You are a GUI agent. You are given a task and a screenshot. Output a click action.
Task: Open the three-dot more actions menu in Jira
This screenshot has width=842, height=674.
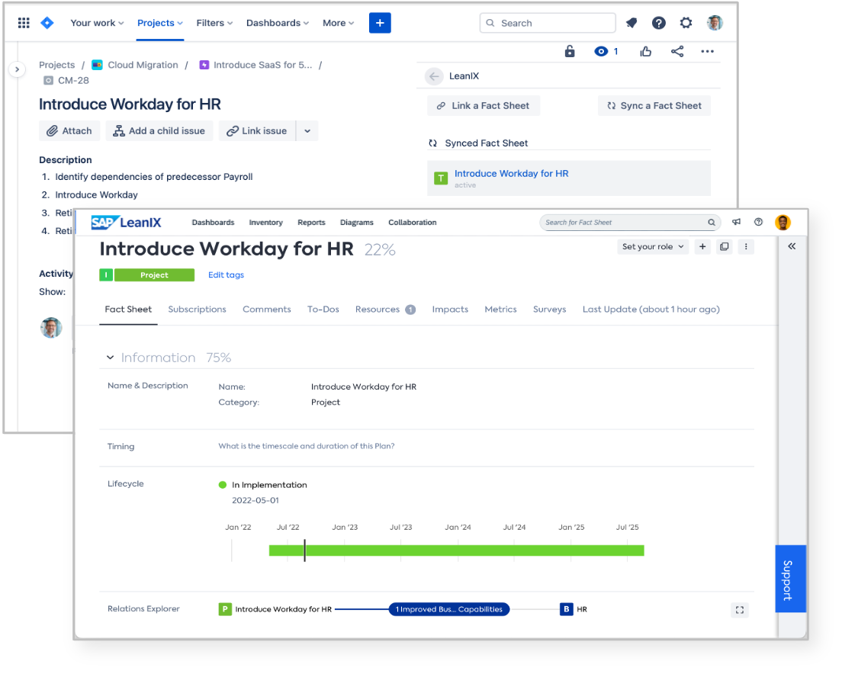[x=707, y=52]
